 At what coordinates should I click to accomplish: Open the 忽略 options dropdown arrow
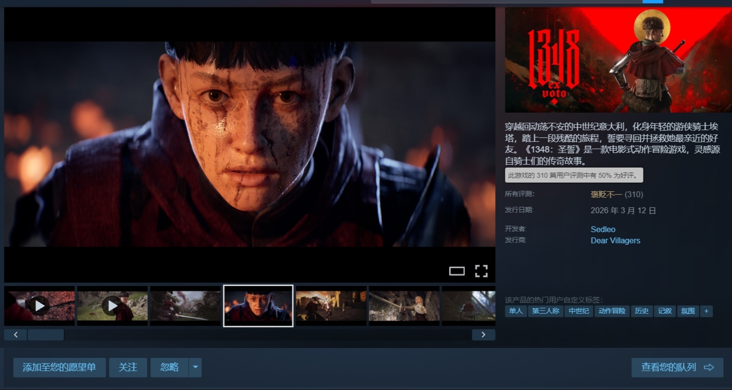pyautogui.click(x=195, y=368)
